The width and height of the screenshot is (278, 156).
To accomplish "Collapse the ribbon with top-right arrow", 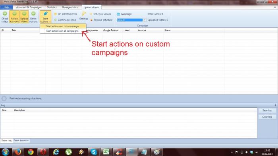I will tap(275, 7).
